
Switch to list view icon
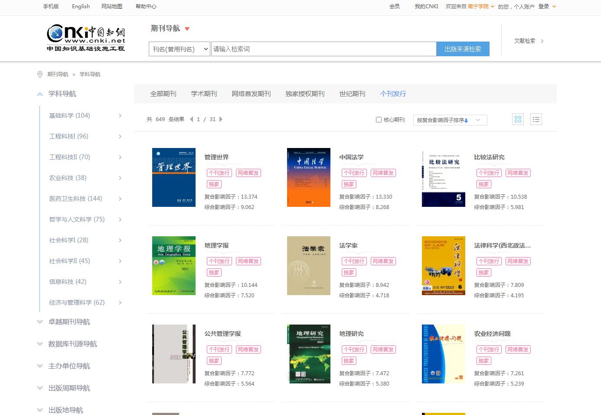pos(536,119)
